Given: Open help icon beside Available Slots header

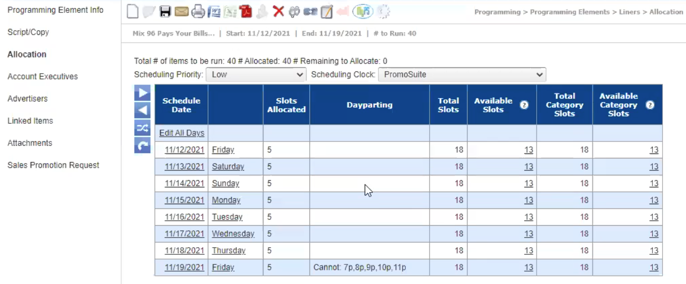Looking at the screenshot, I should pyautogui.click(x=524, y=105).
